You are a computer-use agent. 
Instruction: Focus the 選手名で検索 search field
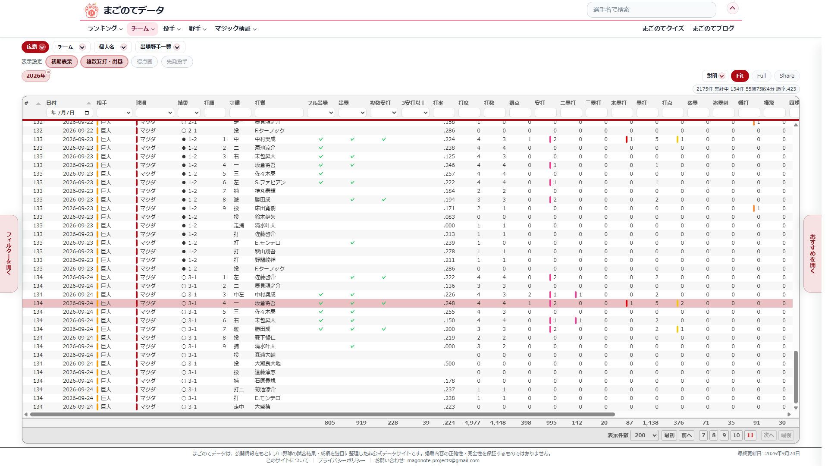[651, 9]
